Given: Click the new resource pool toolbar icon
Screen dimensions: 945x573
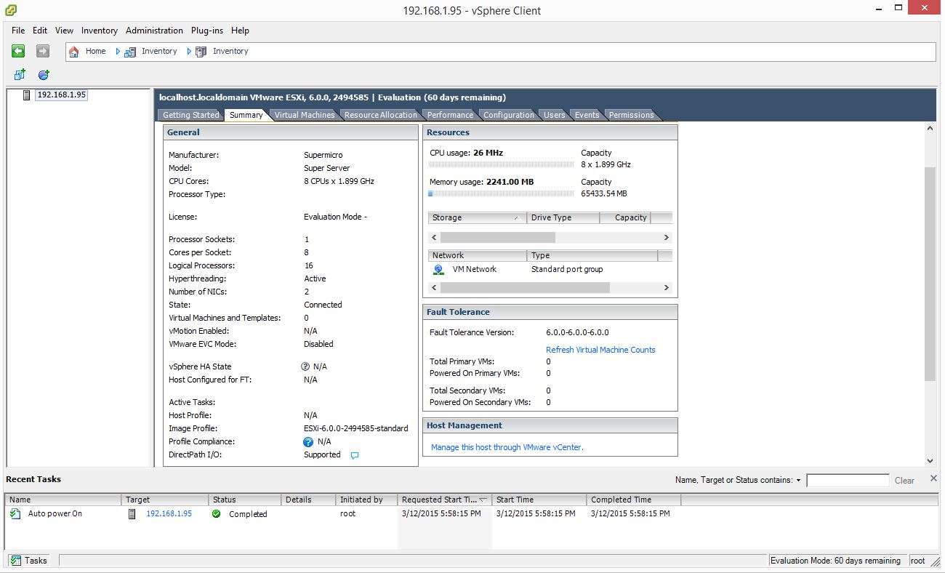Looking at the screenshot, I should 44,75.
